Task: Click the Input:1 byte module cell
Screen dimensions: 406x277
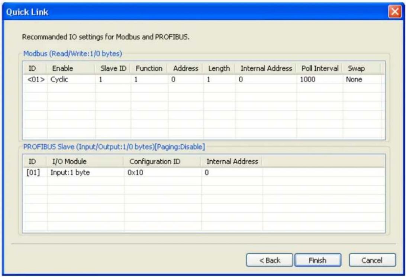Action: click(70, 173)
